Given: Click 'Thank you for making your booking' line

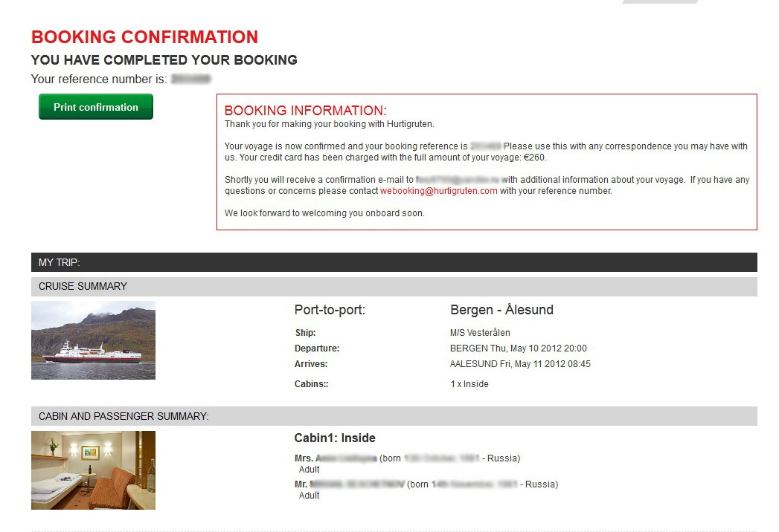Looking at the screenshot, I should point(330,124).
